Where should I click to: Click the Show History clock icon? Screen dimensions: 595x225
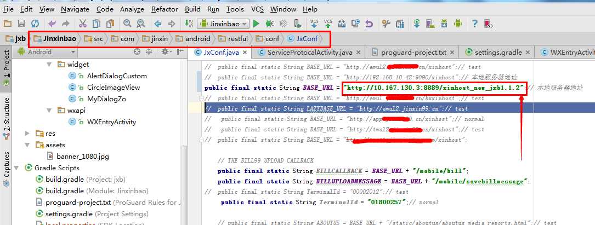(x=355, y=24)
